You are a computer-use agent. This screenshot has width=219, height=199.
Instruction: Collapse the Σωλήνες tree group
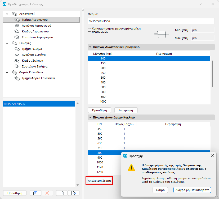pos(7,43)
